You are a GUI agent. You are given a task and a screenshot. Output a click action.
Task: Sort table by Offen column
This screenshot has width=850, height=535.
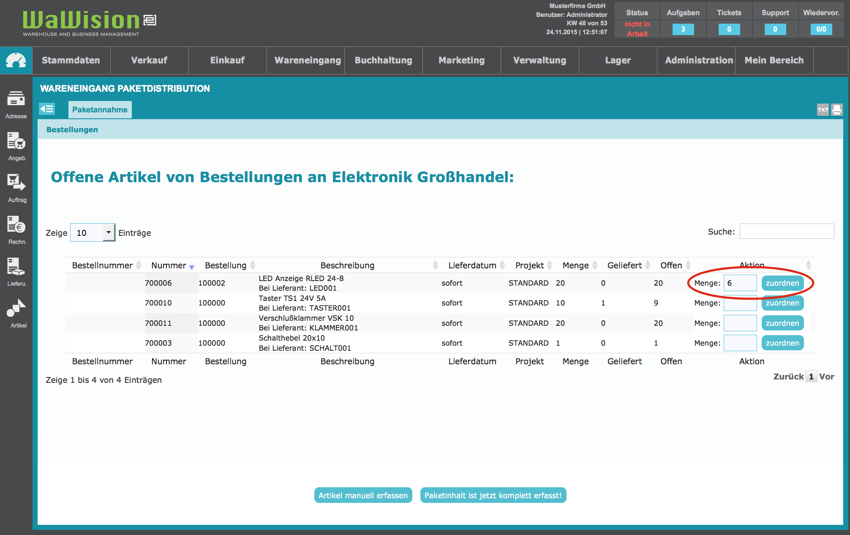[x=671, y=265]
